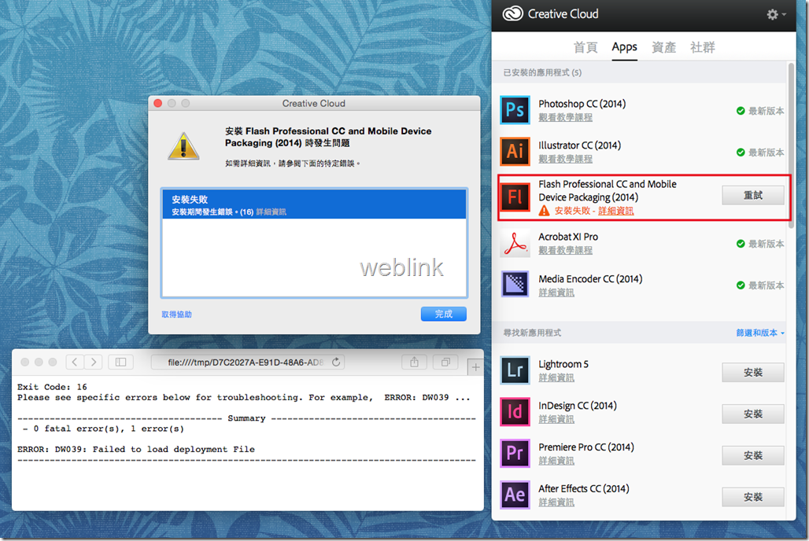Click the green check beside Media Encoder status

(741, 285)
